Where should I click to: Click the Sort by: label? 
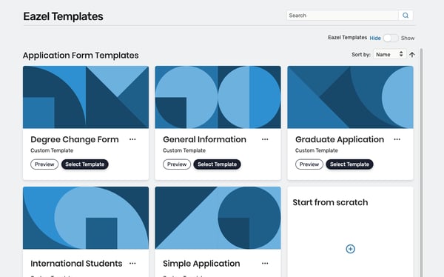point(361,54)
